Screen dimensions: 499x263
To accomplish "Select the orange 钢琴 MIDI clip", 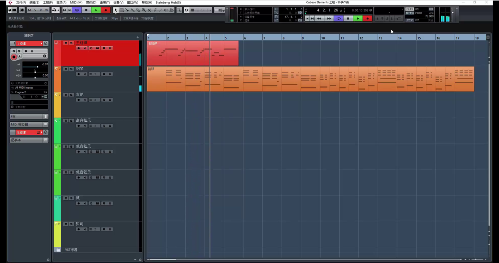I will (311, 79).
